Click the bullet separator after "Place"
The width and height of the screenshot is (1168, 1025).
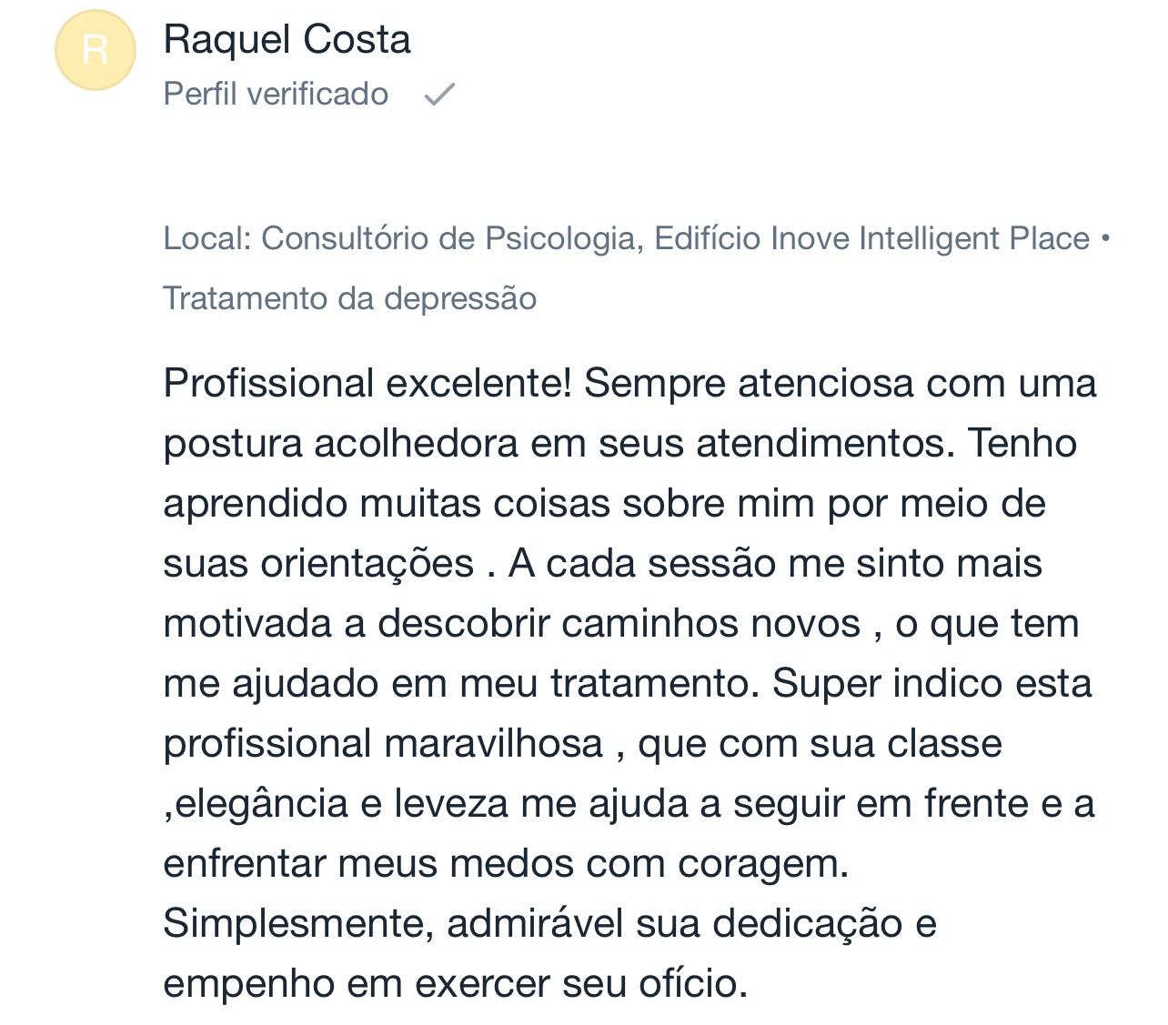[x=1105, y=238]
